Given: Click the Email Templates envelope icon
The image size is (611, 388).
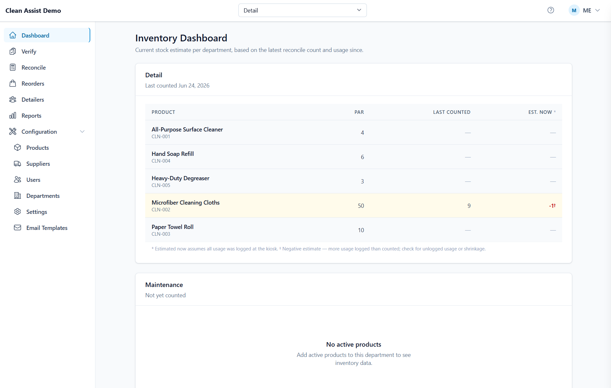Looking at the screenshot, I should point(18,228).
